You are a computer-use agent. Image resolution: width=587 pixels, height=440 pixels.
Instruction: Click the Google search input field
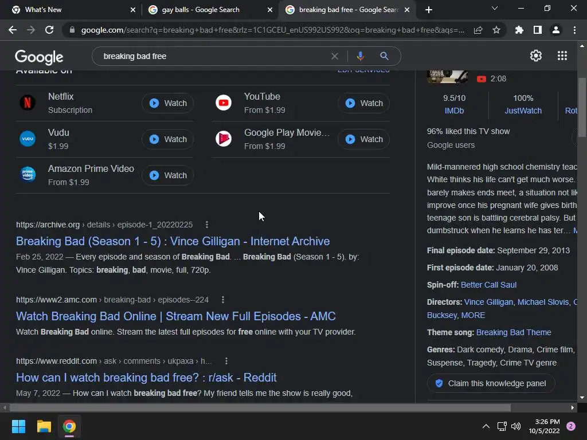click(213, 56)
